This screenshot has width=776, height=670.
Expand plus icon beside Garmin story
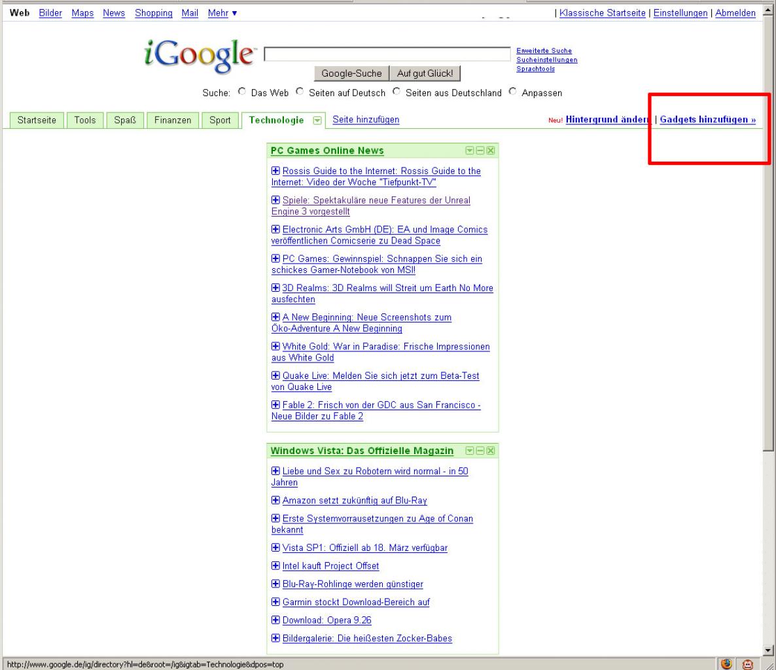point(275,602)
